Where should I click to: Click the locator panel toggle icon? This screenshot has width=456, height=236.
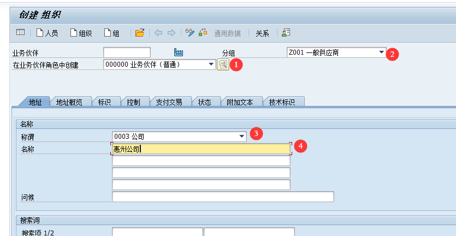[x=20, y=33]
